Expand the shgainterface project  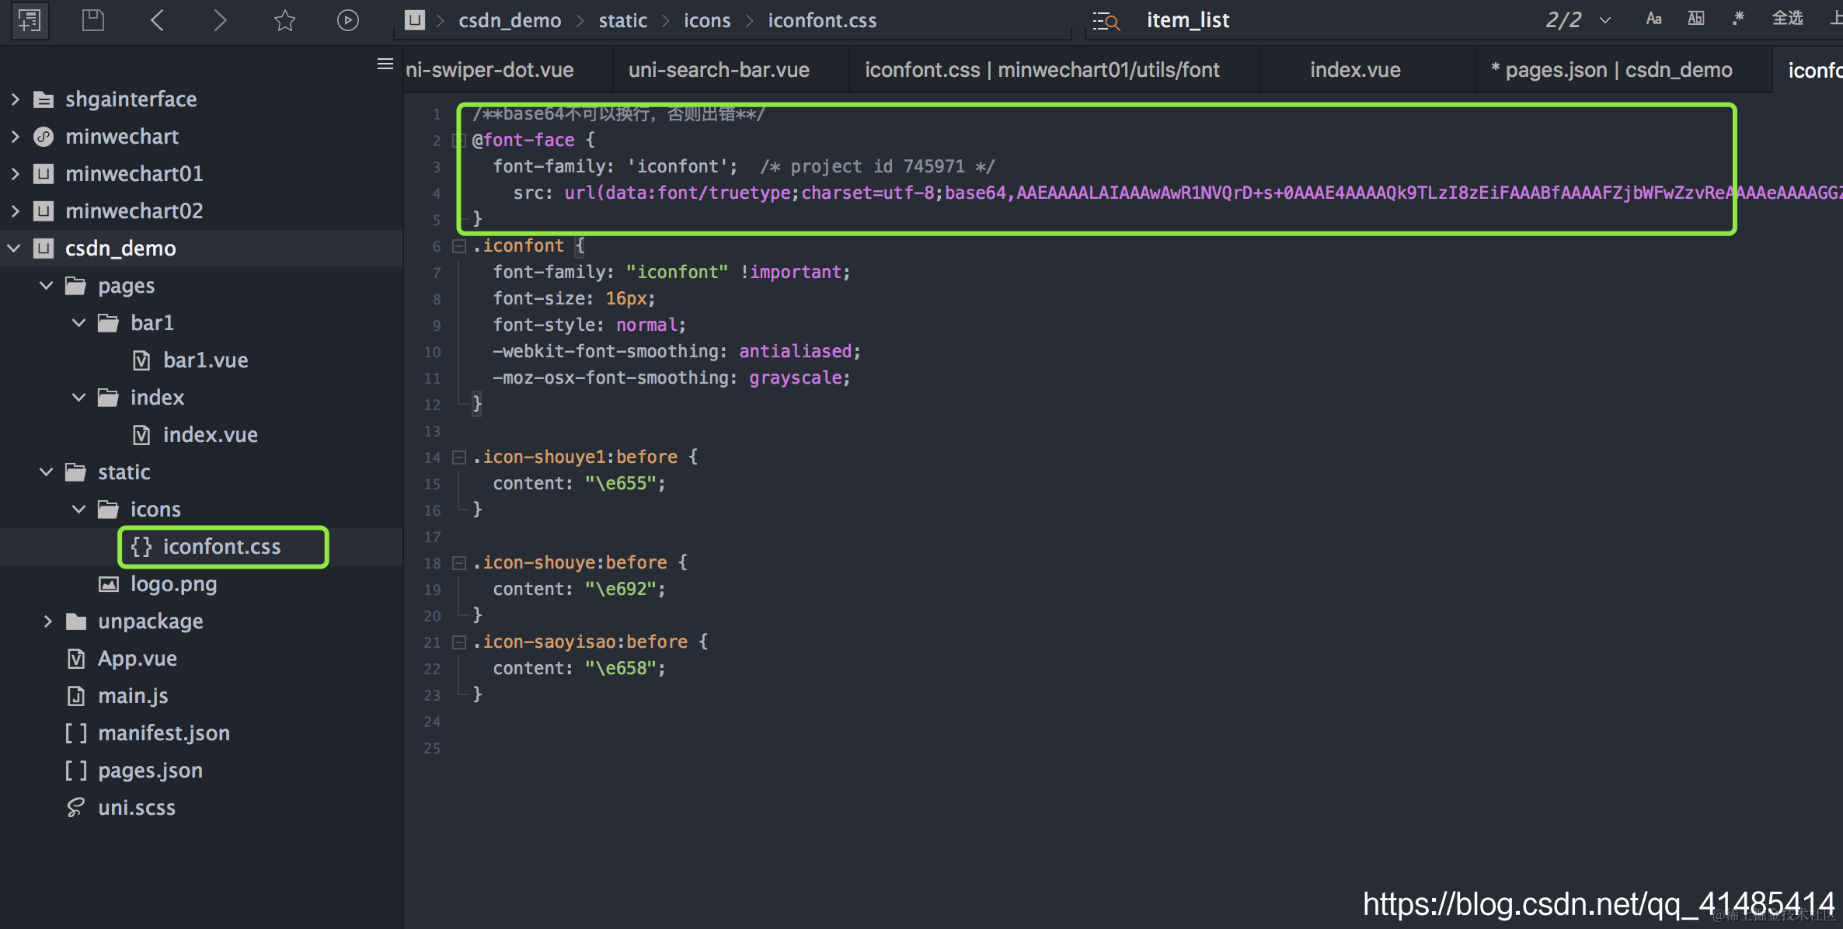[x=15, y=99]
